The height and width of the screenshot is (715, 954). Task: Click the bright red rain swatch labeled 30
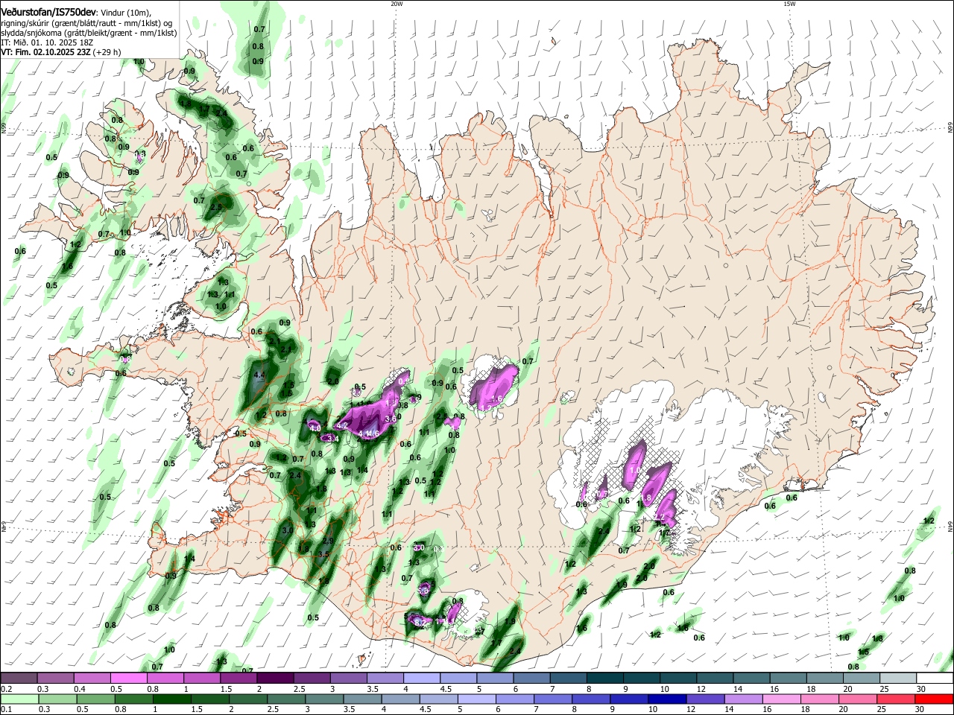[934, 699]
